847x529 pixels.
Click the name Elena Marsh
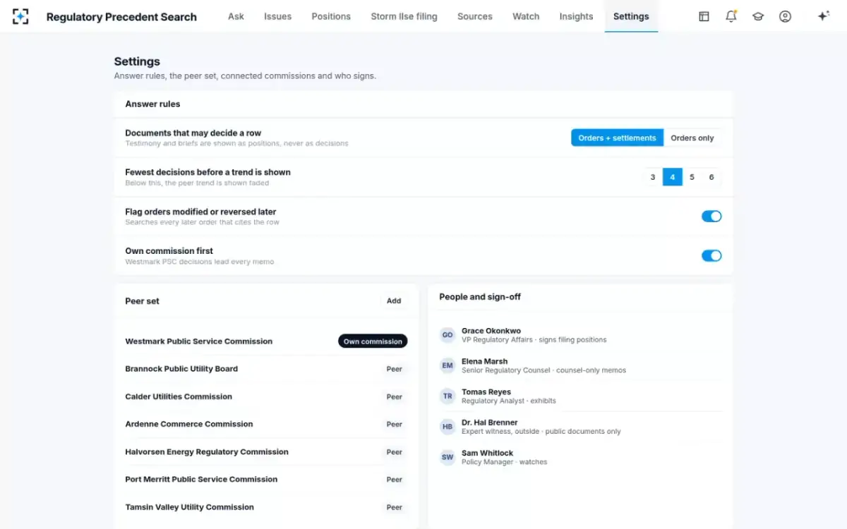[484, 361]
